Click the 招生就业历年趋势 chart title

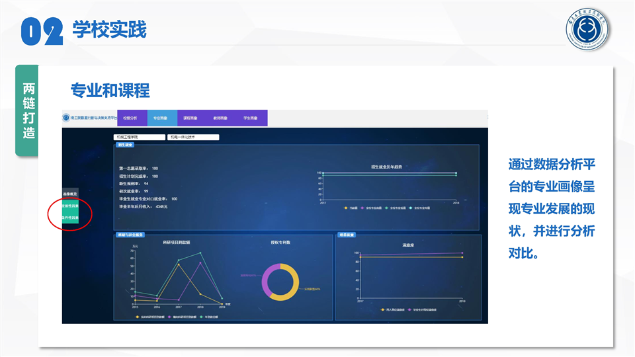point(387,167)
